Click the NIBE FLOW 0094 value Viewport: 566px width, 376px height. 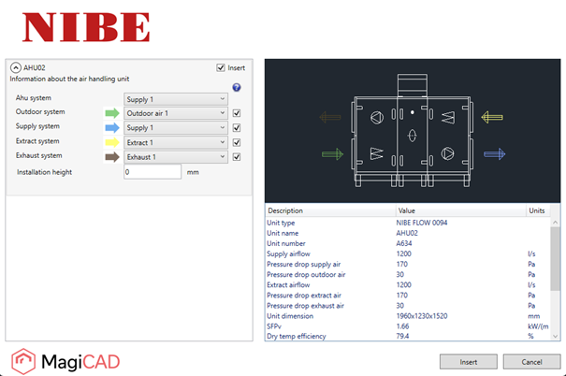pyautogui.click(x=422, y=223)
